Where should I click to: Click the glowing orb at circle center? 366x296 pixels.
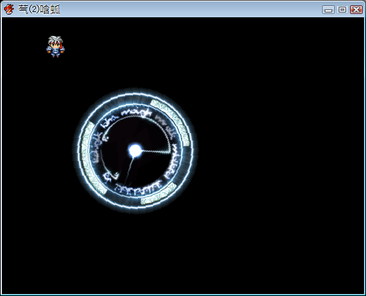click(135, 150)
